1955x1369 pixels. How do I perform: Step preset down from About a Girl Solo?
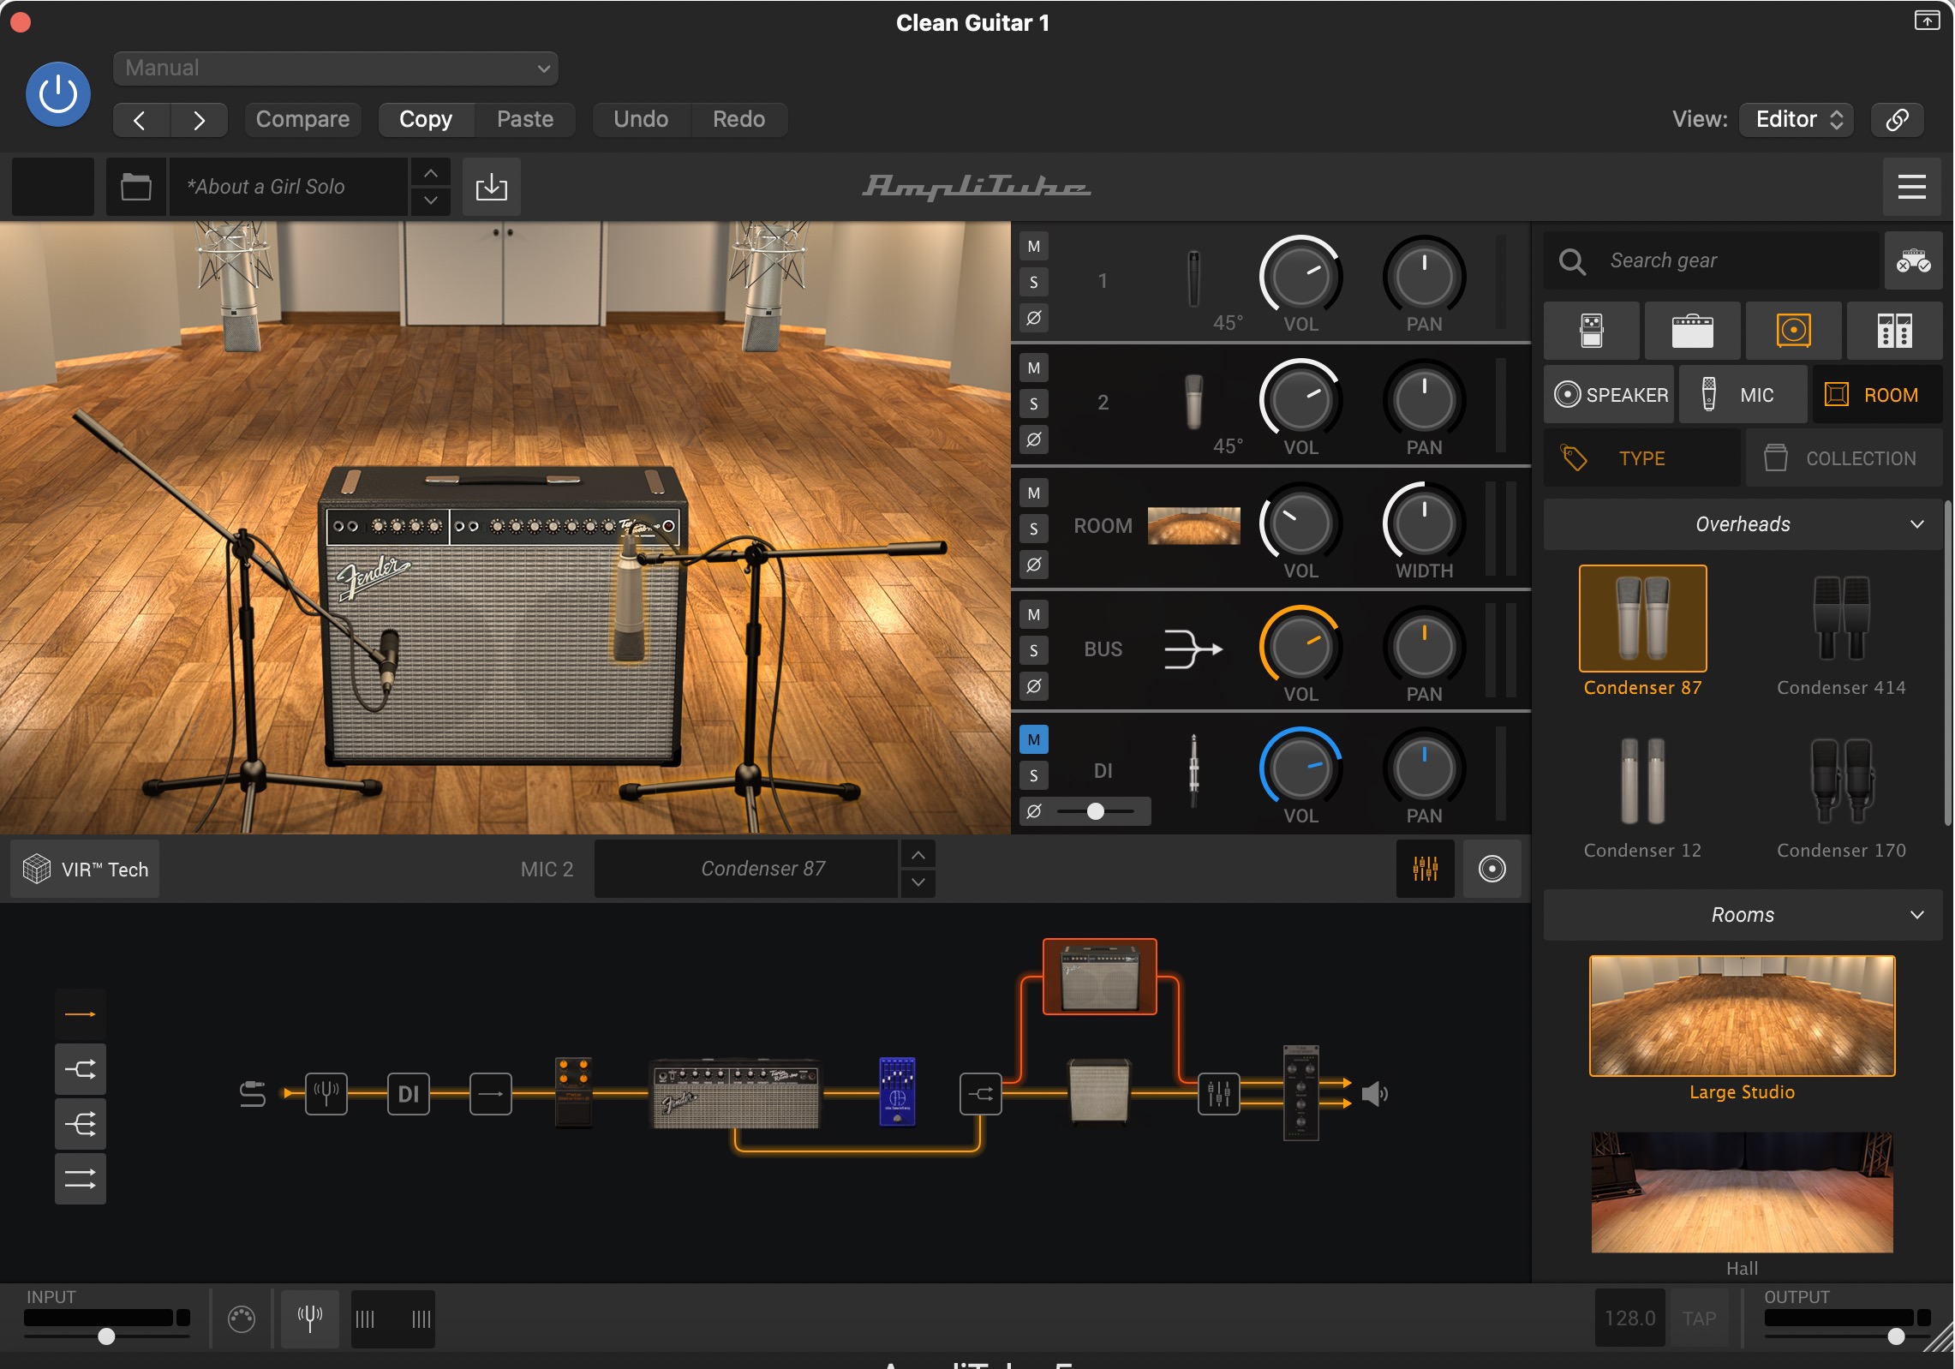click(x=431, y=201)
